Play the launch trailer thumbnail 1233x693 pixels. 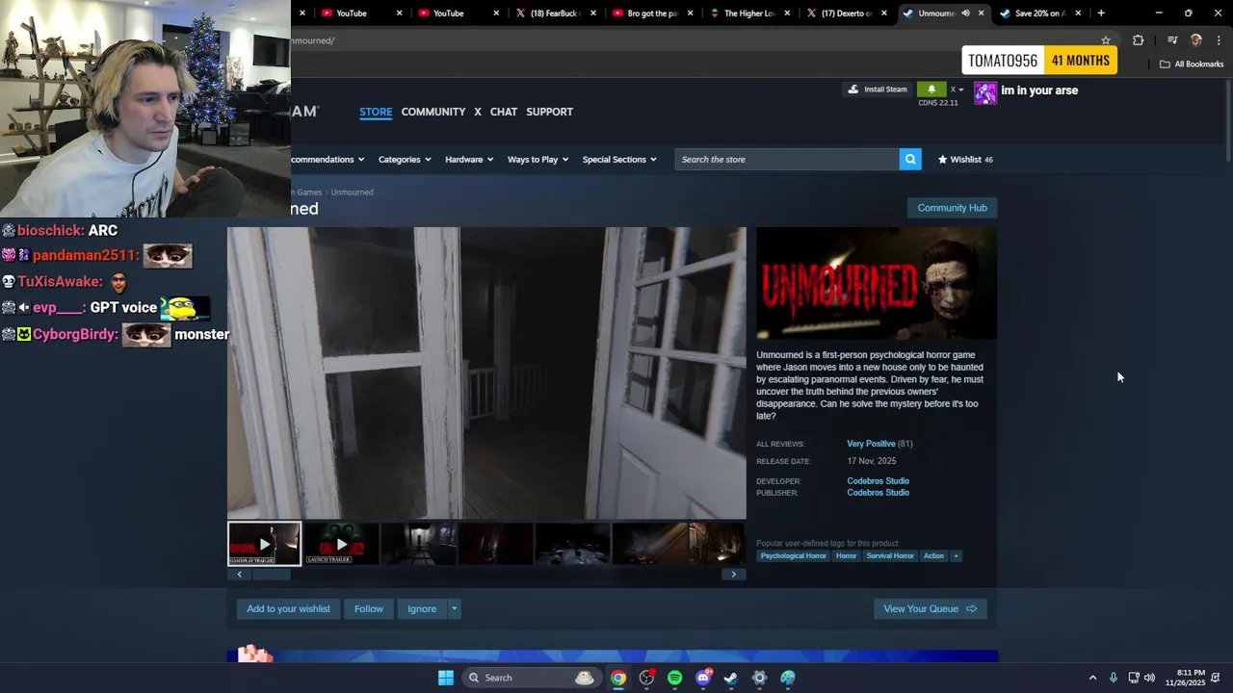coord(341,544)
